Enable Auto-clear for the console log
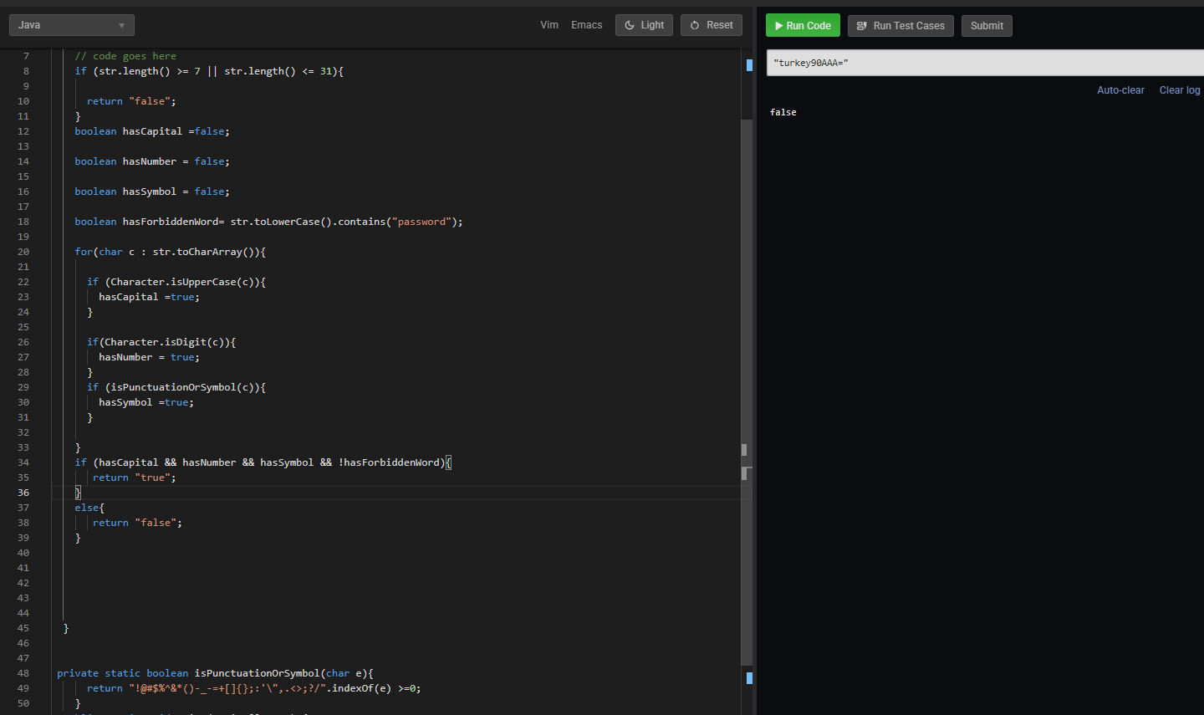The image size is (1204, 715). 1120,89
